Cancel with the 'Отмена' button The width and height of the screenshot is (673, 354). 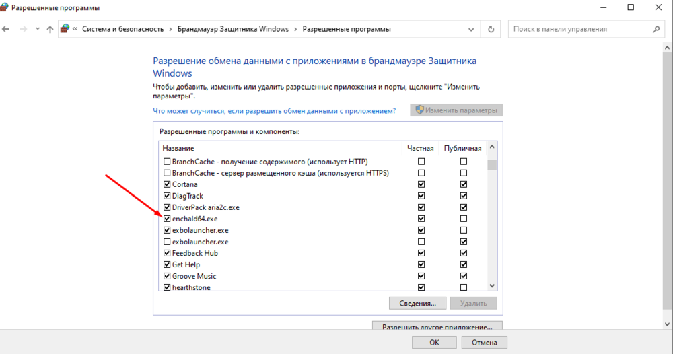(485, 343)
